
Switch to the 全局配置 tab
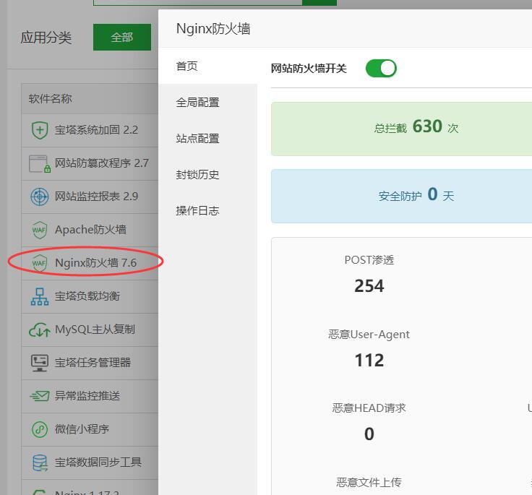pos(197,103)
